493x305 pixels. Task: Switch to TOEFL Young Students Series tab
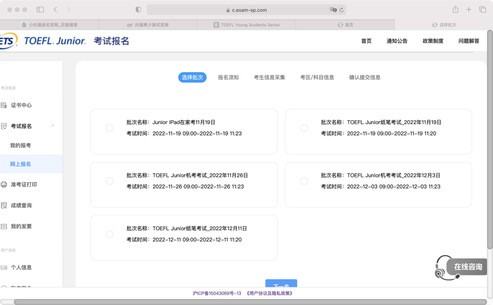coord(246,25)
